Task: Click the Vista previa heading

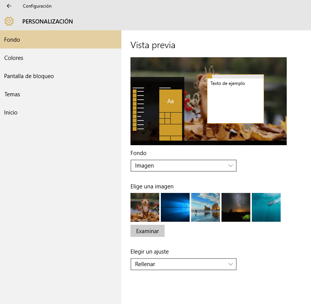Action: coord(153,45)
